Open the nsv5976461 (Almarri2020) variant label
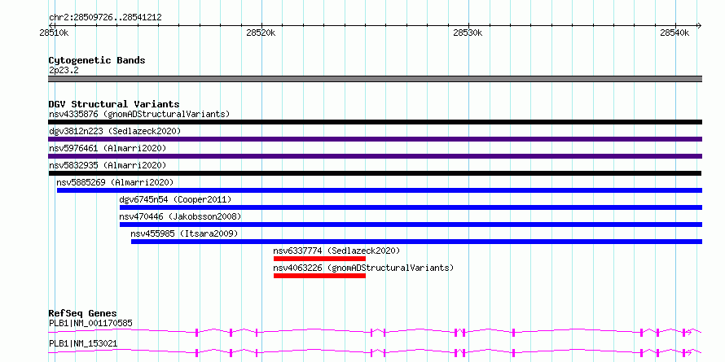The width and height of the screenshot is (725, 362). (108, 148)
